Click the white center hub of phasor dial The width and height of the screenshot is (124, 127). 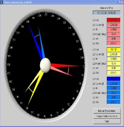(x=45, y=65)
